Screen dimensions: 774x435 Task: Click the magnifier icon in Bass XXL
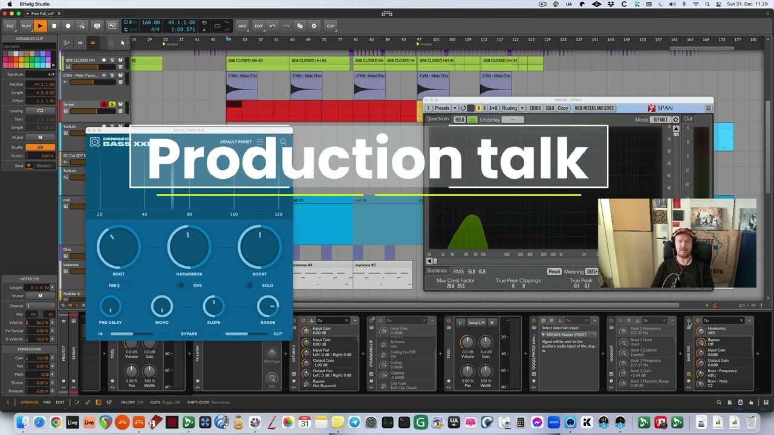pyautogui.click(x=283, y=142)
